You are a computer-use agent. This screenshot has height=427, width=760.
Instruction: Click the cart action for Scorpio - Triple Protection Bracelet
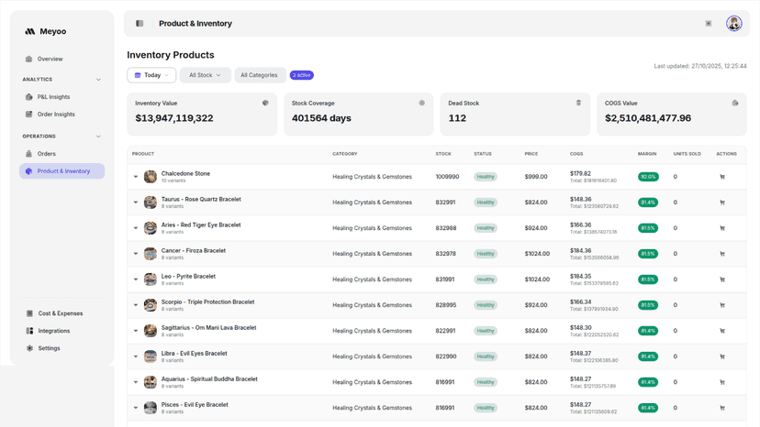[x=722, y=305]
